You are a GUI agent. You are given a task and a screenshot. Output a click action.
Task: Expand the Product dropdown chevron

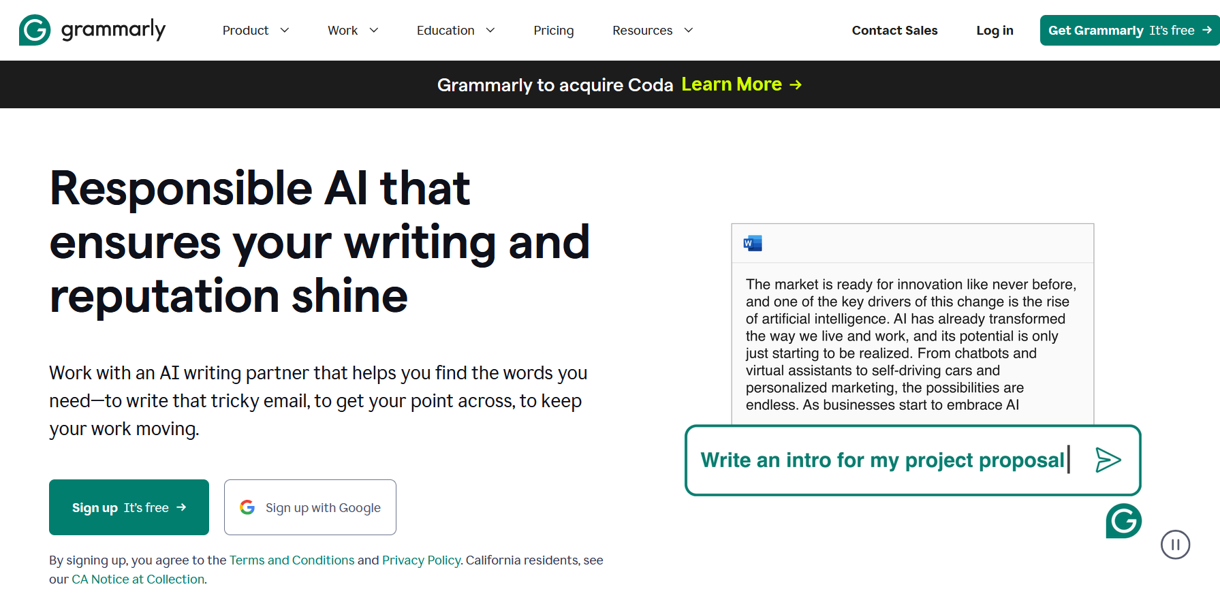point(285,30)
